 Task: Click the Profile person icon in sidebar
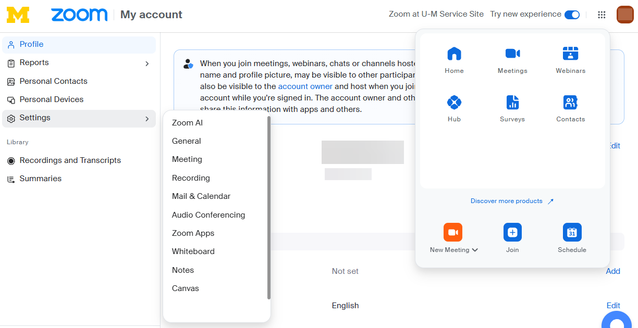pos(11,45)
